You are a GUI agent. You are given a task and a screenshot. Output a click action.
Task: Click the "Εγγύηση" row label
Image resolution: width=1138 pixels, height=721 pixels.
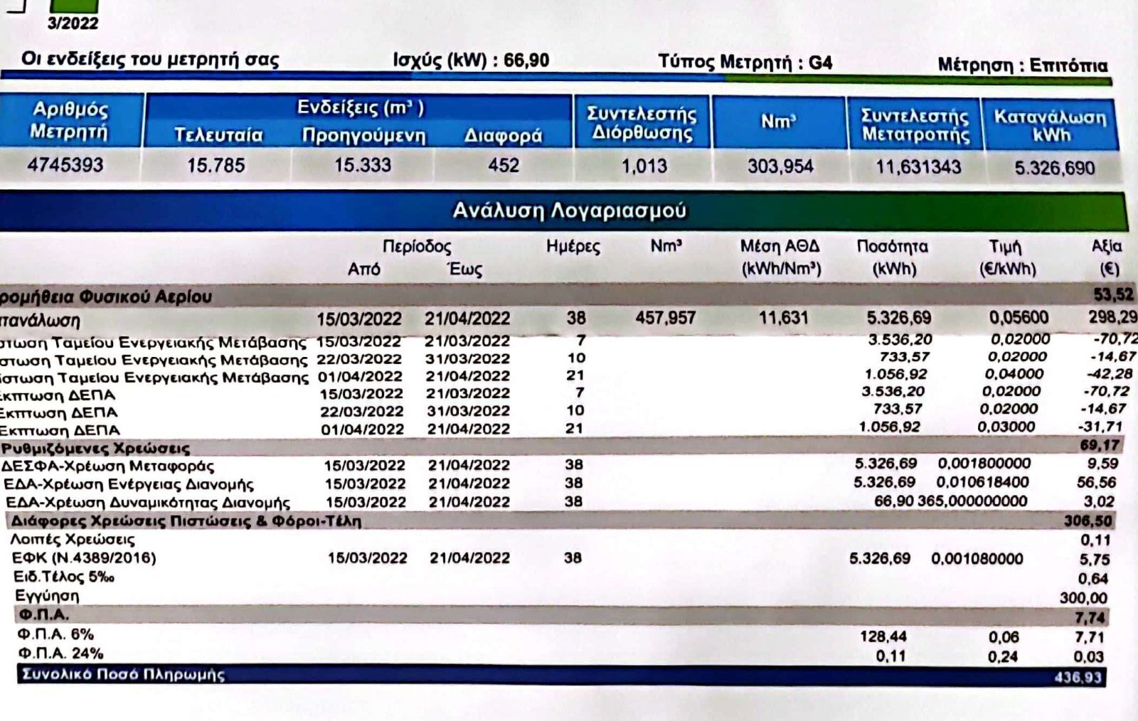[x=47, y=596]
